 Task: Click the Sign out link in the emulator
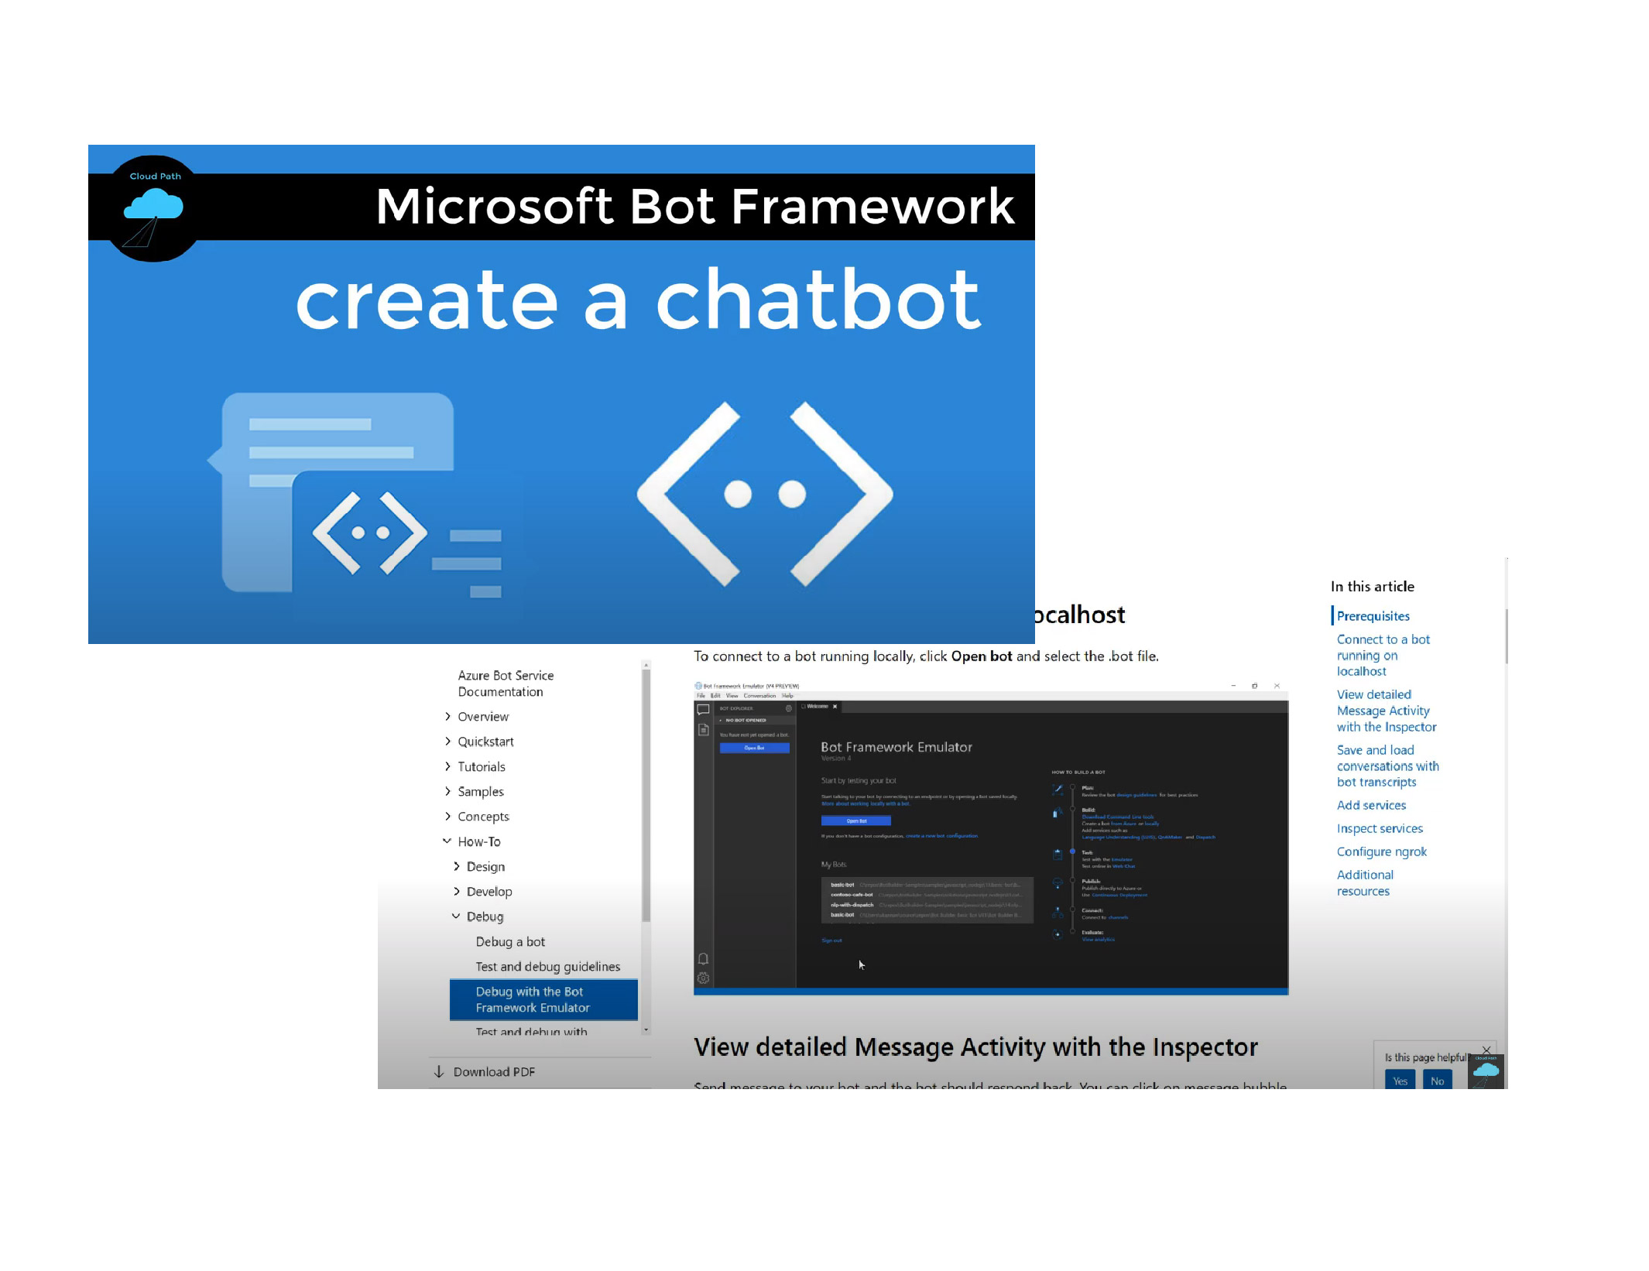point(831,941)
